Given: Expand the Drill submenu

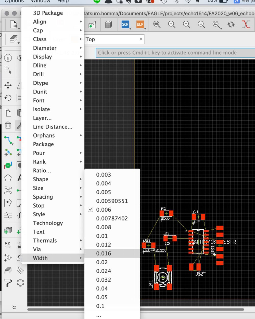Looking at the screenshot, I should 53,74.
